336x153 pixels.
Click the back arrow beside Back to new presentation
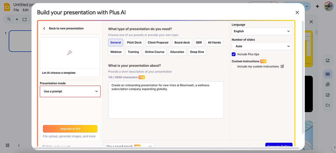point(44,28)
